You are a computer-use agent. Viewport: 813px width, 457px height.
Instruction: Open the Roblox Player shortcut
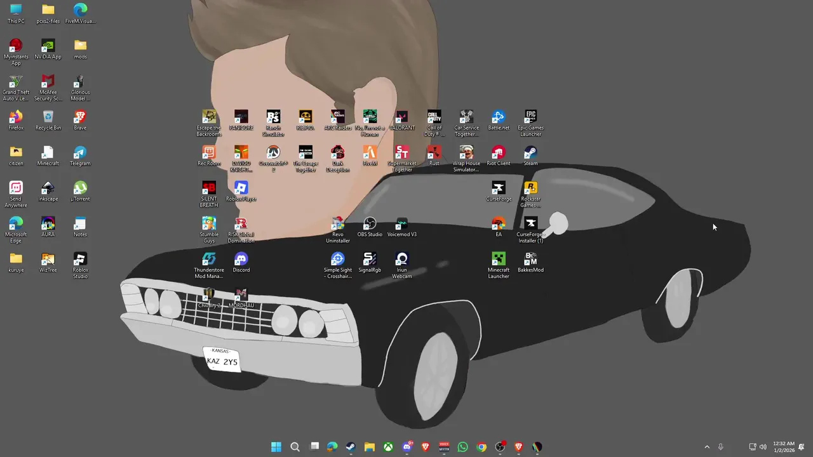pos(241,191)
